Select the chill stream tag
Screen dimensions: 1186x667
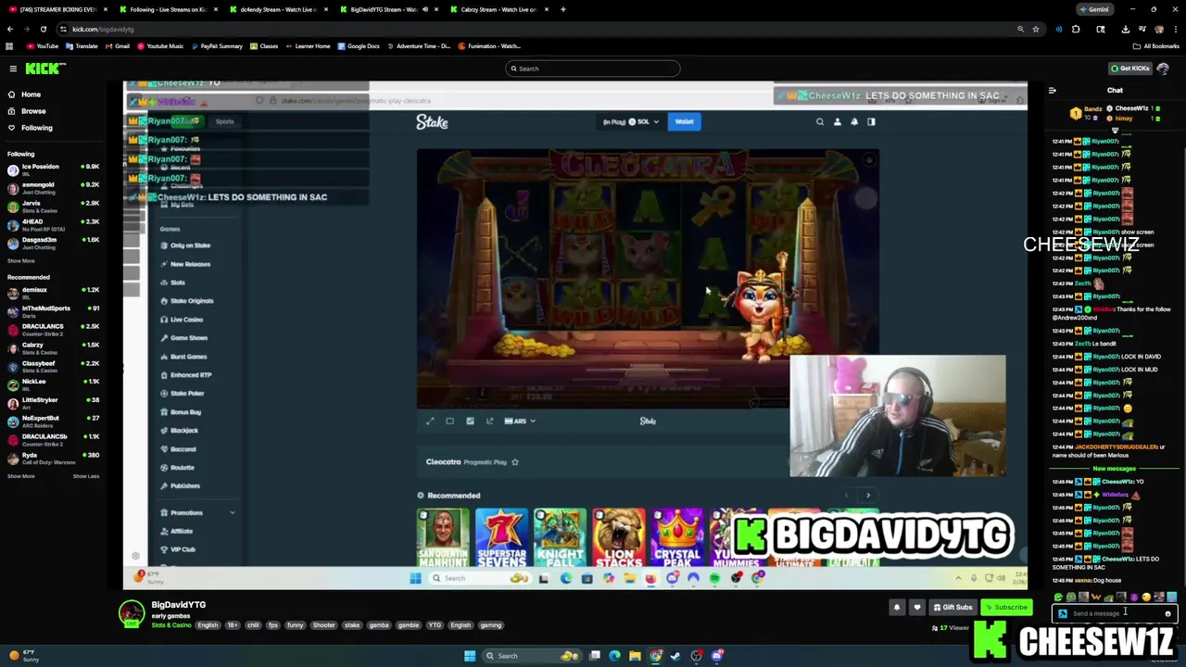point(253,625)
